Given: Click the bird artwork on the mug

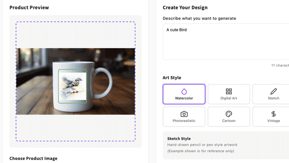Looking at the screenshot, I should tap(73, 86).
